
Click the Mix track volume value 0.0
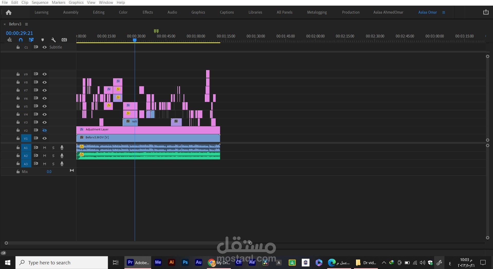point(49,172)
